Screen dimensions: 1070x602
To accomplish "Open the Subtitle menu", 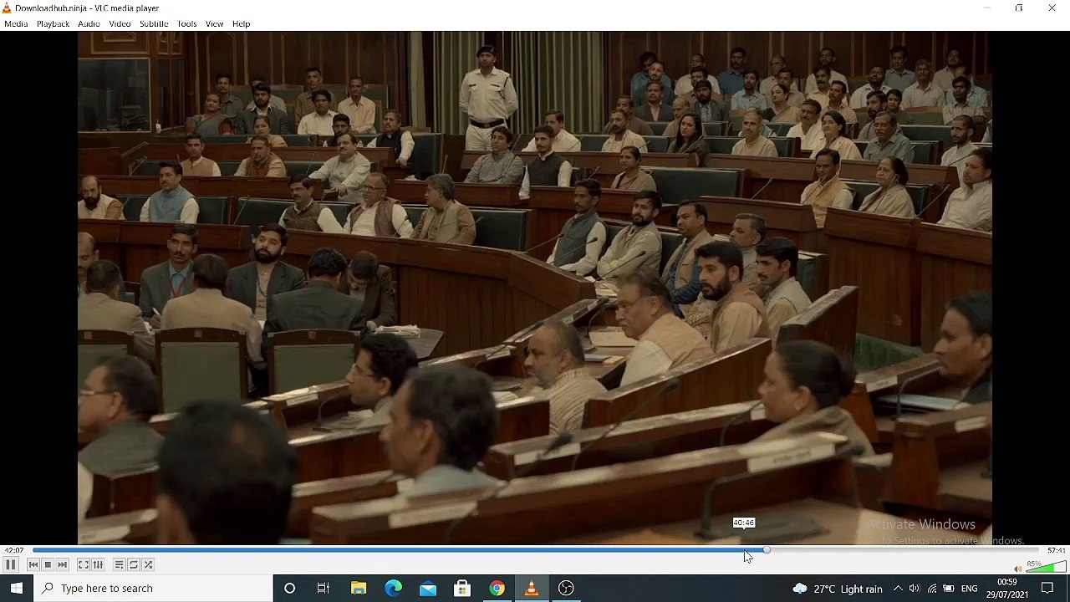I will pos(154,24).
